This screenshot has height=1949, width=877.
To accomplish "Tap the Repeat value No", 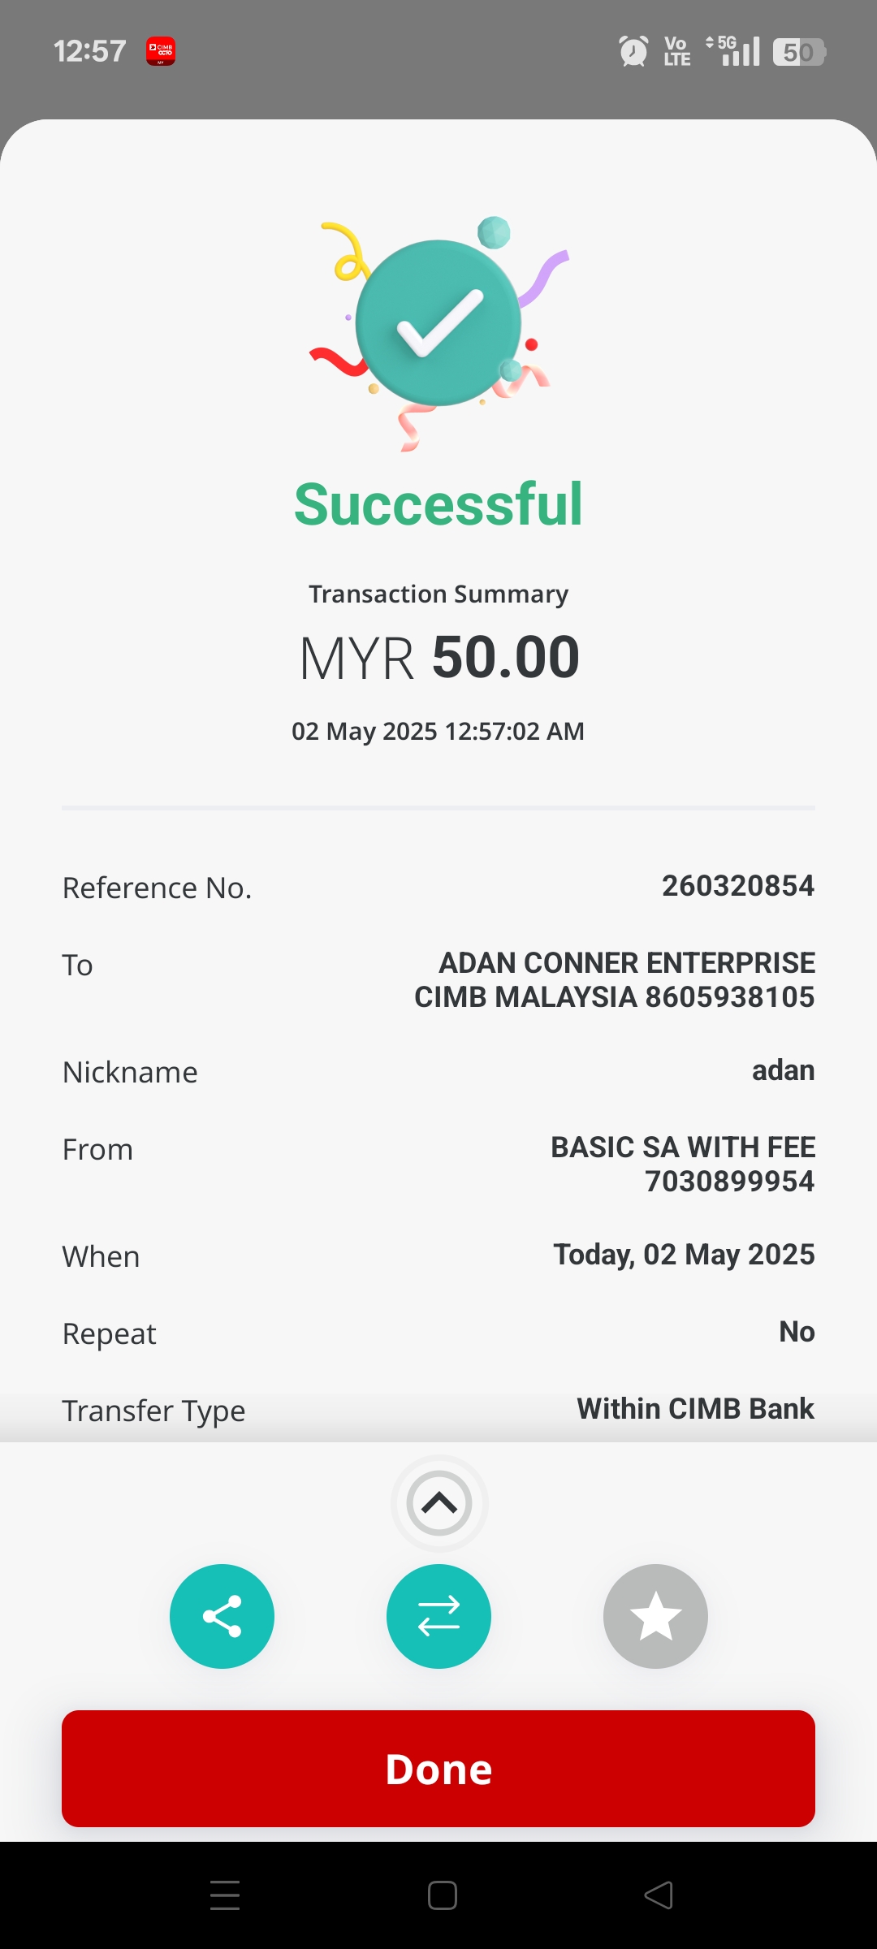I will coord(797,1332).
